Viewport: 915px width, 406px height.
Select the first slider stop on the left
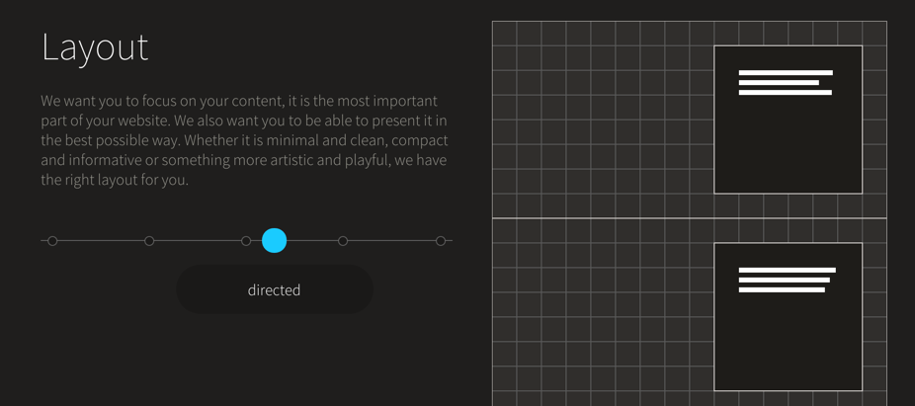[x=52, y=241]
